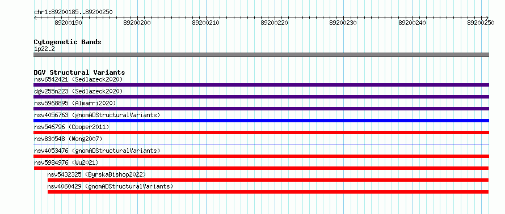505x214 pixels.
Task: Click ruler position 89200240
Action: pyautogui.click(x=413, y=23)
